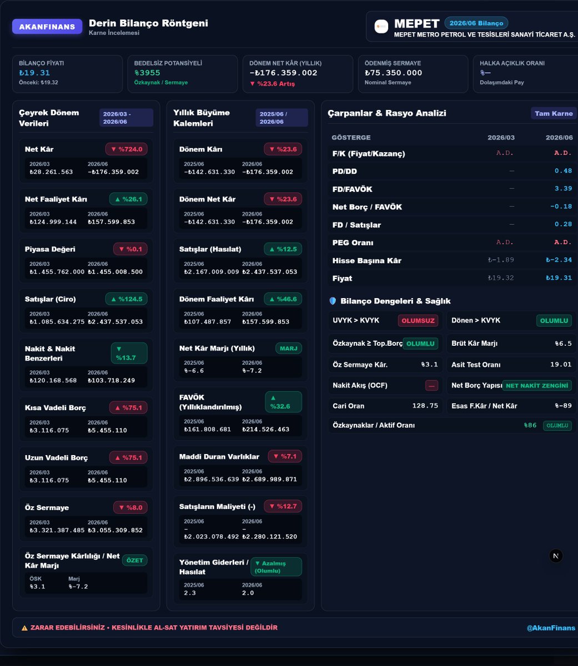Click the BEDELSİZ POTANSİYELİ card

point(183,74)
